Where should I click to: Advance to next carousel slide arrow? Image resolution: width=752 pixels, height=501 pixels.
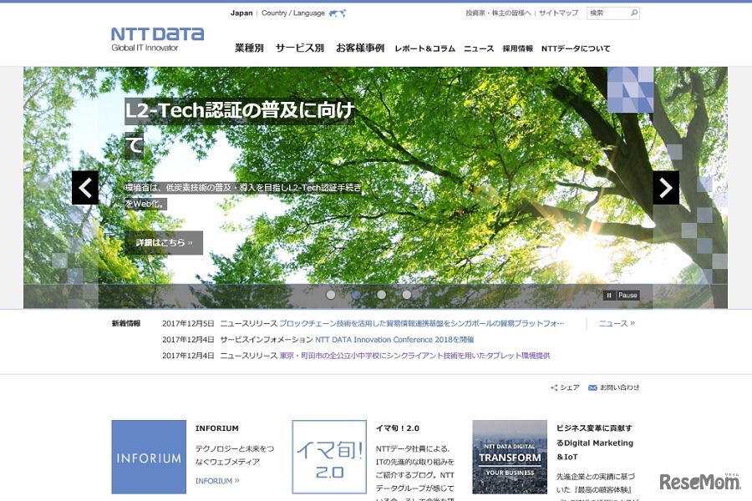pyautogui.click(x=666, y=187)
